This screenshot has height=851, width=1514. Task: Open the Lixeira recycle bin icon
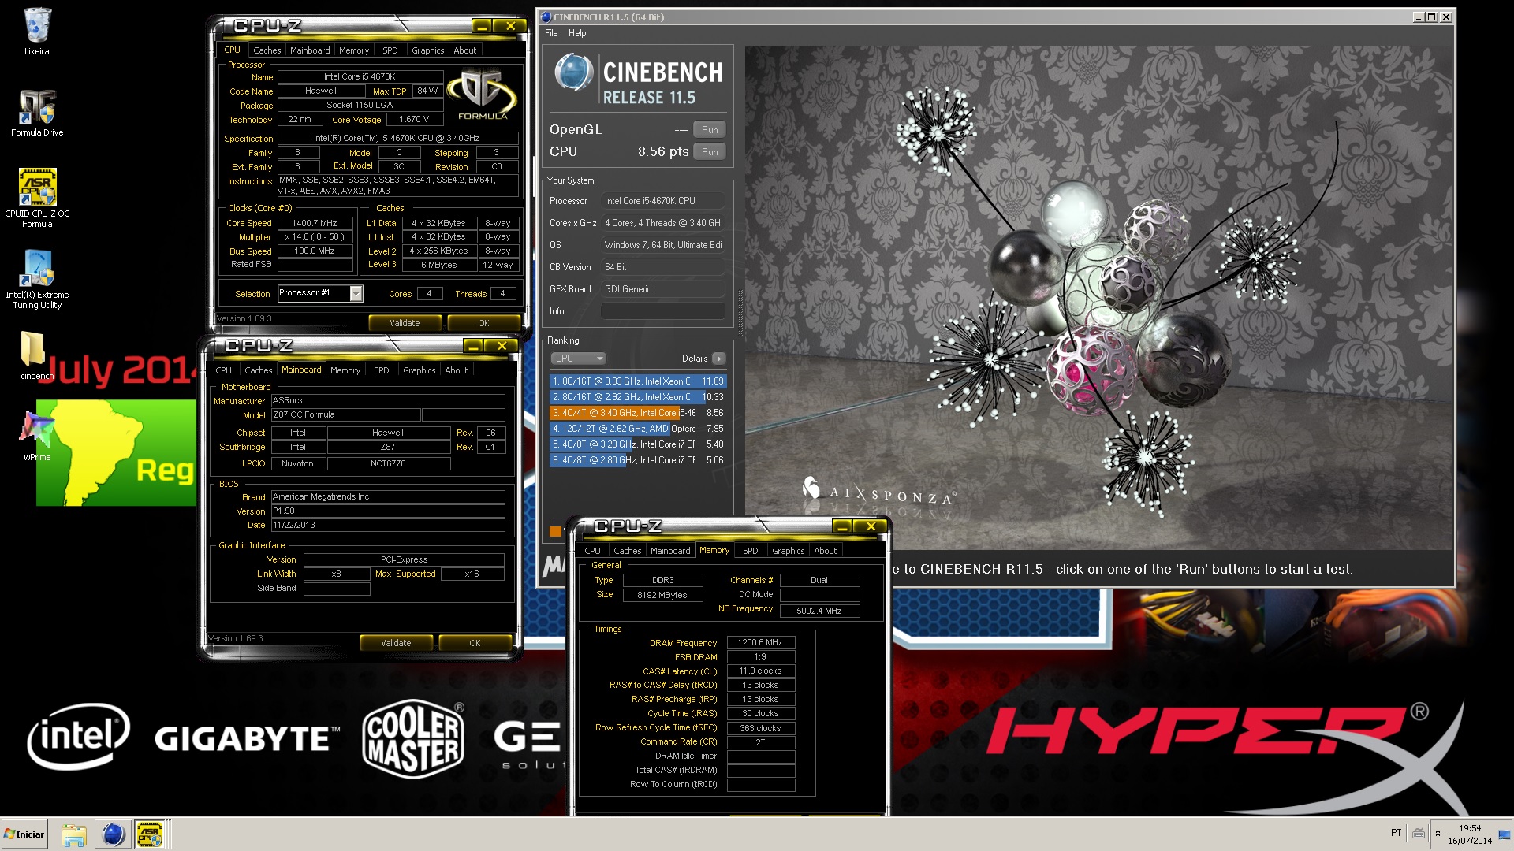pos(36,32)
